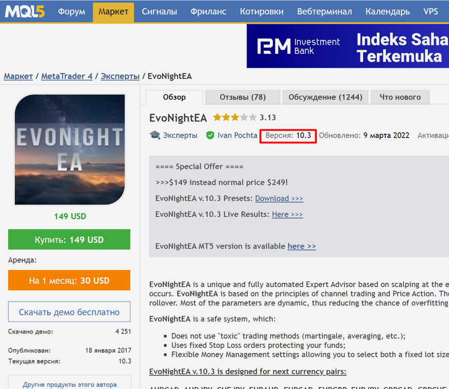
Task: Click the Flexible Money Management settings bullet
Action: [x=310, y=355]
